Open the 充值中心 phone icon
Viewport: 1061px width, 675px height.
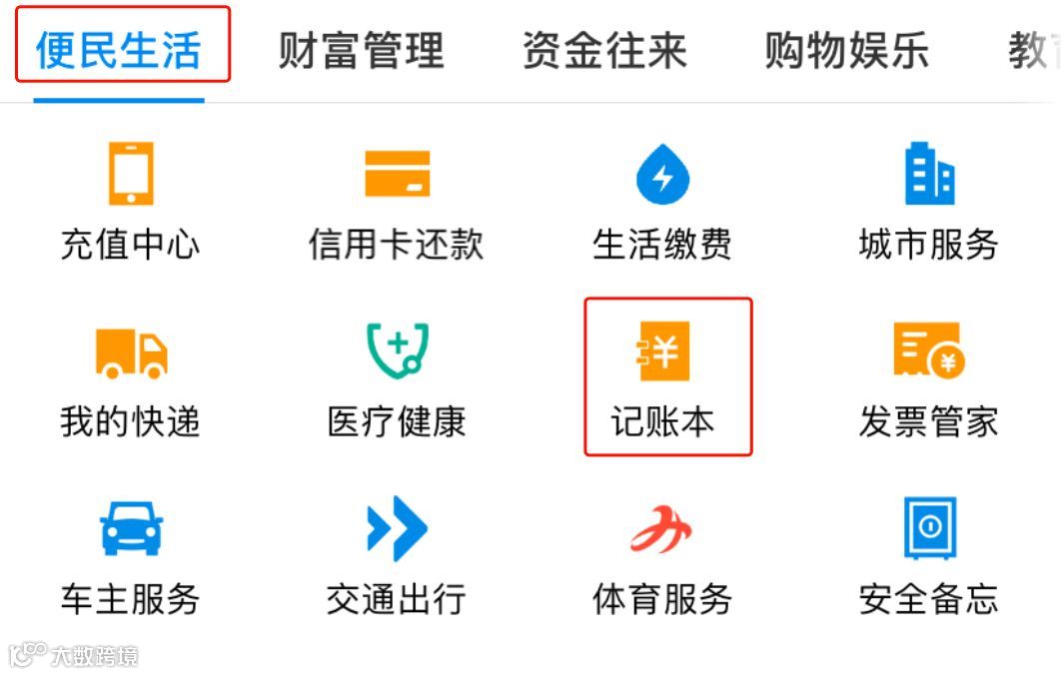pos(131,173)
